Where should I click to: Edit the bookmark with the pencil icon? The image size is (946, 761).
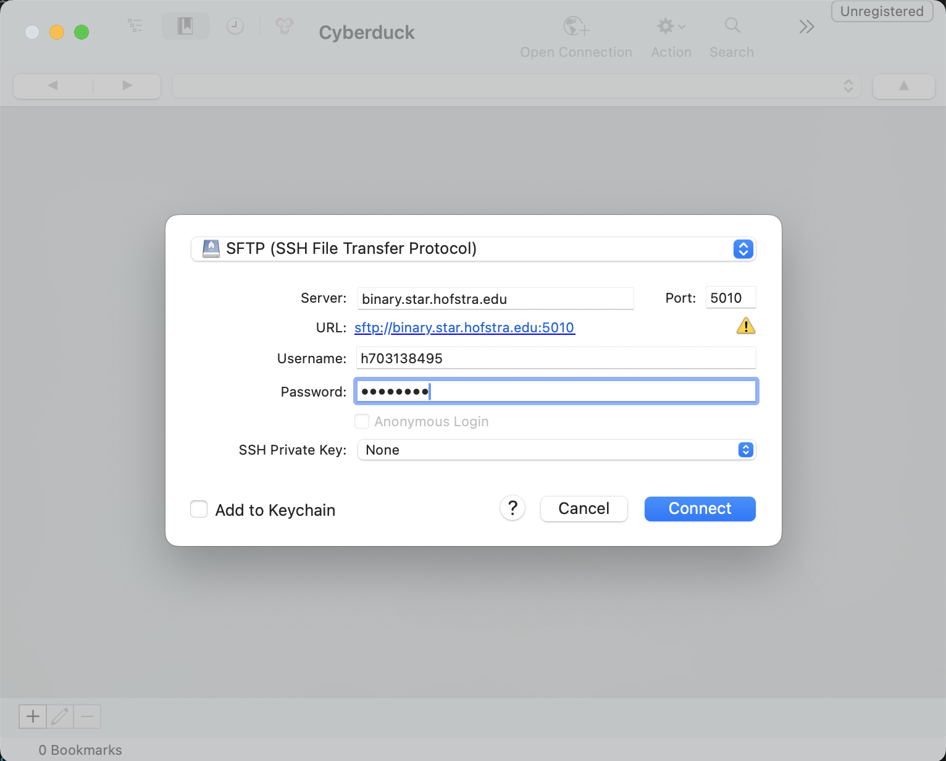[x=60, y=717]
